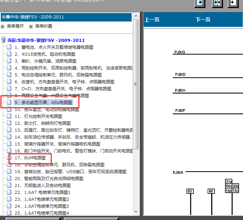243x220 pixels.
Task: Click the tree panel vertical scrollbar thumb
Action: pos(136,84)
